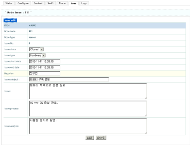Click the 'Issue type' label
191x147 pixels.
[x=10, y=55]
